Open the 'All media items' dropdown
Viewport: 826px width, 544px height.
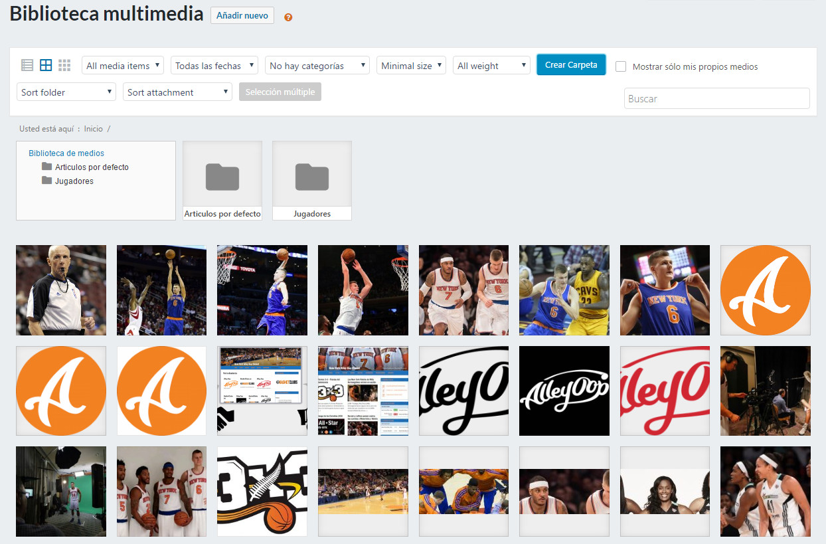pos(123,65)
